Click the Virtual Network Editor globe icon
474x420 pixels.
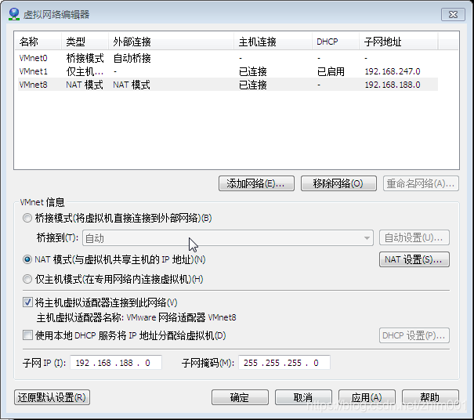click(14, 14)
